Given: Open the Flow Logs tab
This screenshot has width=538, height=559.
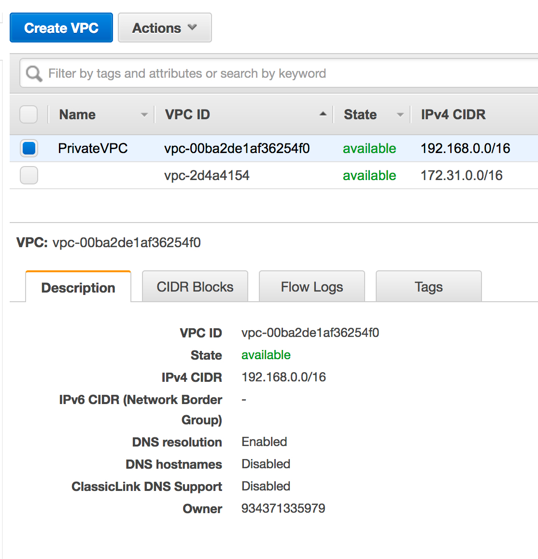Looking at the screenshot, I should coord(311,286).
